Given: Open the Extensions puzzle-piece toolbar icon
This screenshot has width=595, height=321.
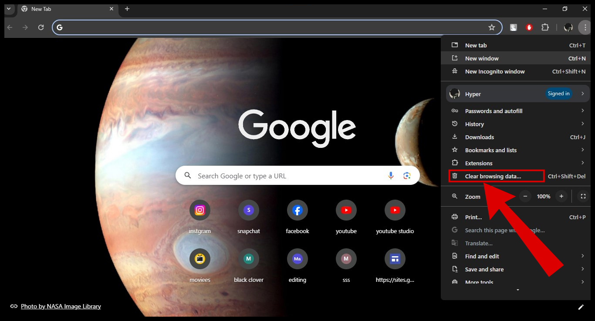Looking at the screenshot, I should click(x=545, y=27).
